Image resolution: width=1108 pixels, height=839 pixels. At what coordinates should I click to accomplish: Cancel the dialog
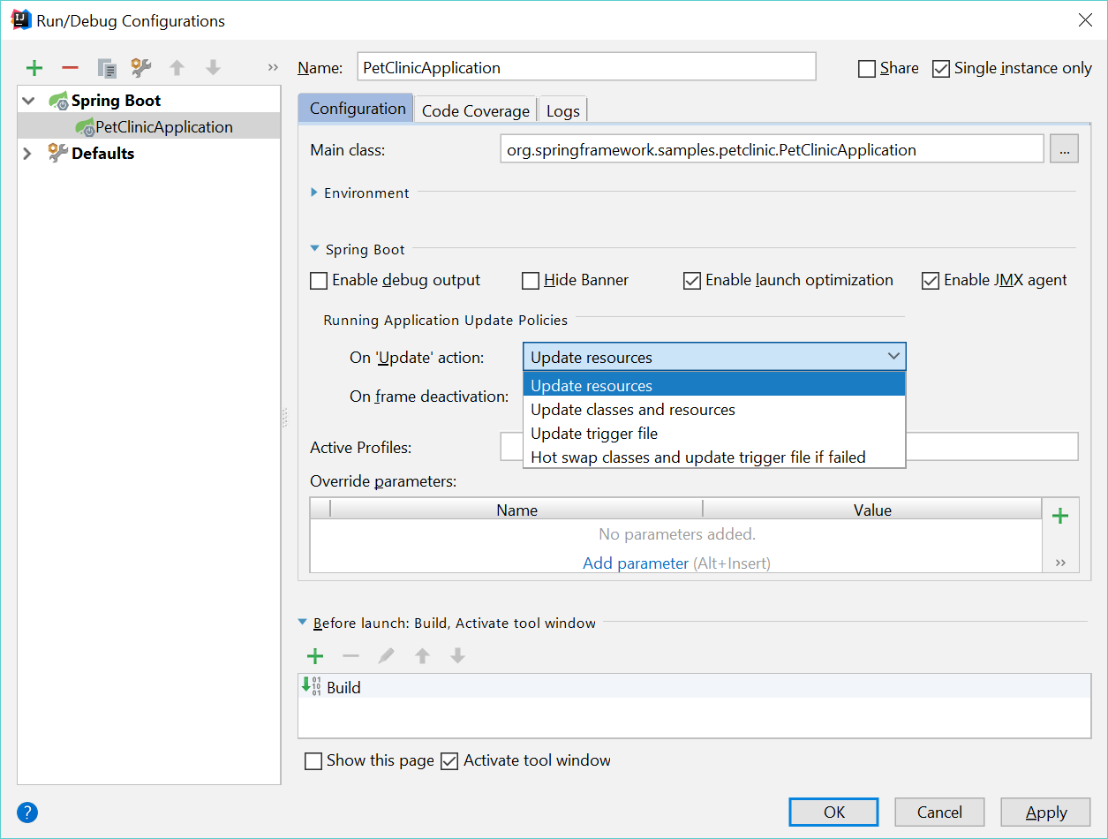[x=939, y=813]
